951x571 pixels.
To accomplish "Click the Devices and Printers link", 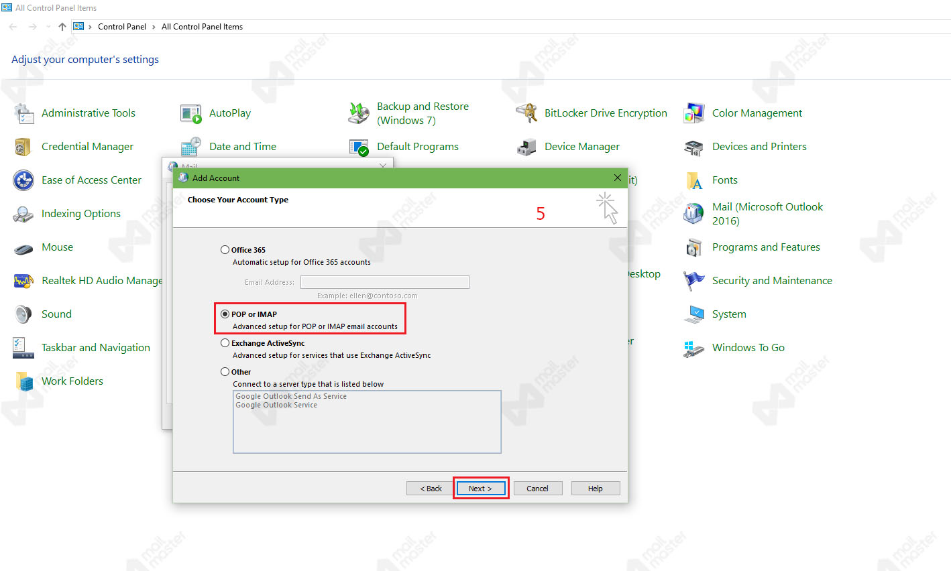I will [759, 147].
